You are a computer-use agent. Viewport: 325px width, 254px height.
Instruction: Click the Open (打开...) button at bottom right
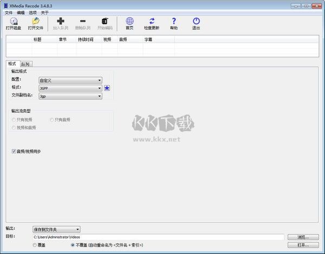click(x=303, y=245)
